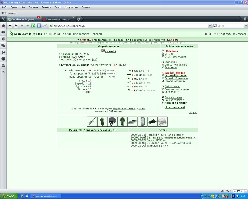Click the camouflage suit inventory item
Viewport: 248px width, 199px height.
pos(122,121)
